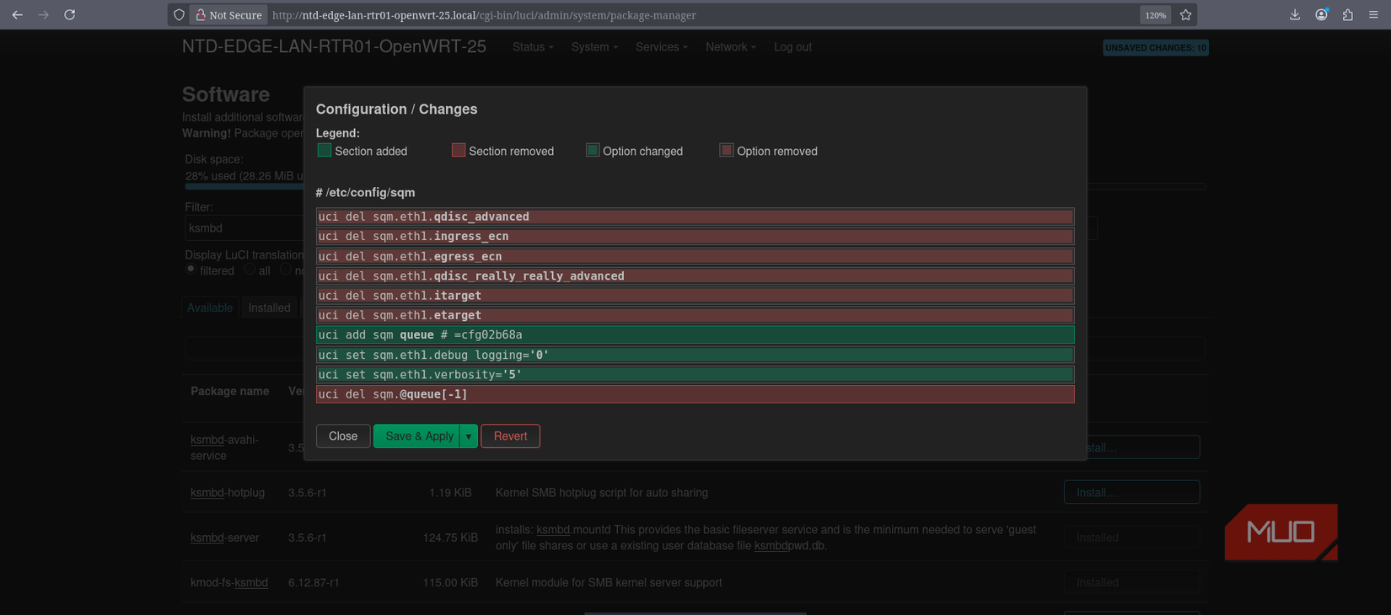Viewport: 1391px width, 615px height.
Task: Click the kmod-fs-ksmbd package name
Action: (229, 582)
